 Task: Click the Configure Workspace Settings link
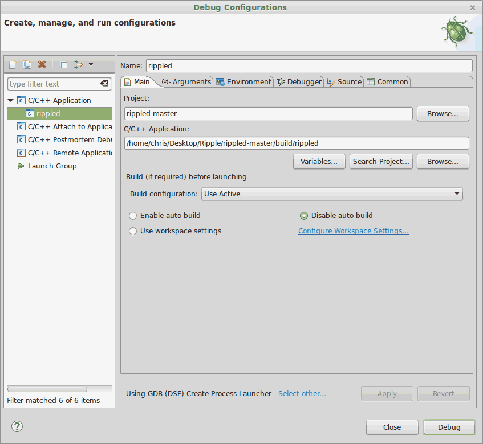pos(353,231)
